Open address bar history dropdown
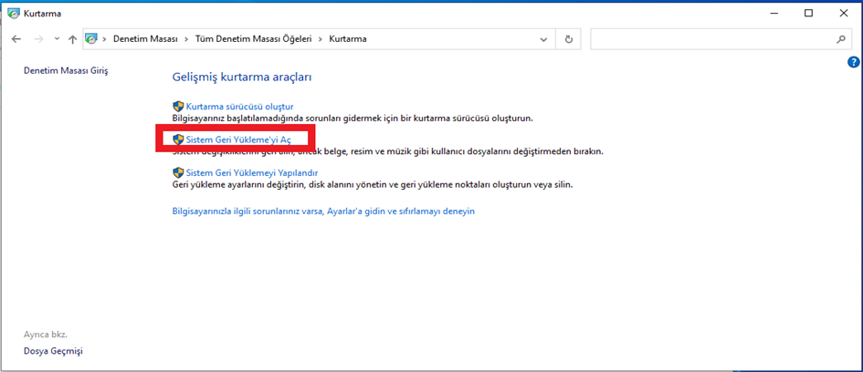863x372 pixels. tap(543, 39)
